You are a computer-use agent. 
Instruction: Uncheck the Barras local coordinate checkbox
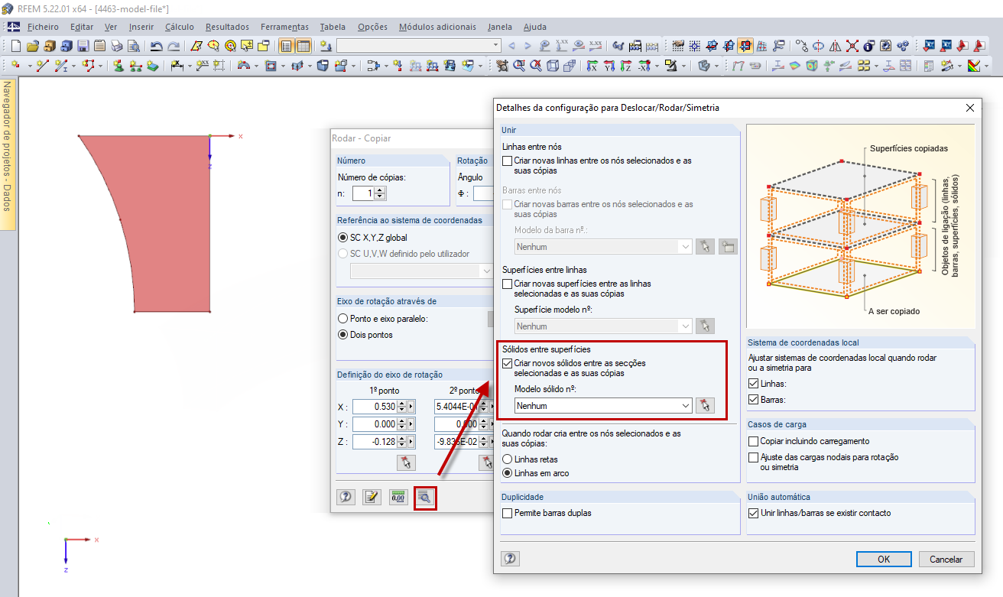pyautogui.click(x=754, y=399)
